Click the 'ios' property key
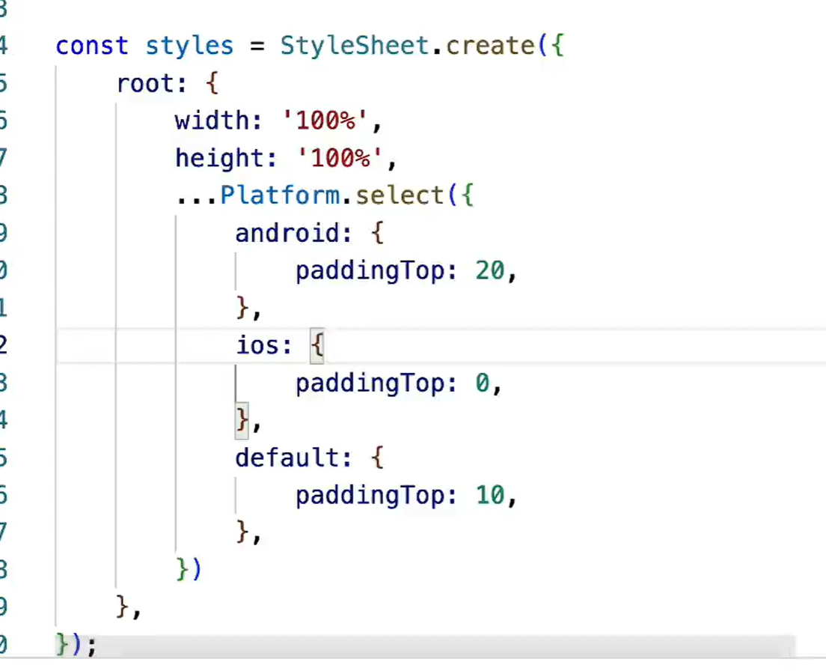This screenshot has height=671, width=826. pyautogui.click(x=257, y=345)
